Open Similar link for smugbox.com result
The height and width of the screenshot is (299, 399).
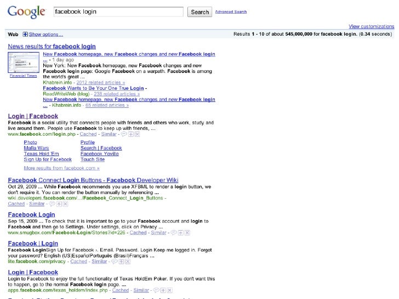158,233
